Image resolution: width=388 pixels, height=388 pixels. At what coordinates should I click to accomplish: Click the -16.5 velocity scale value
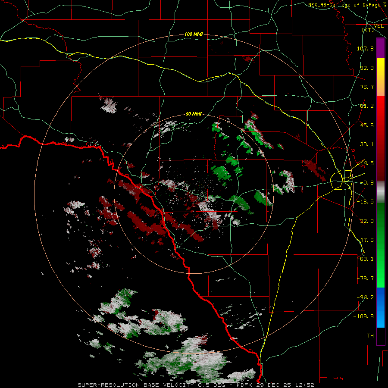365,202
